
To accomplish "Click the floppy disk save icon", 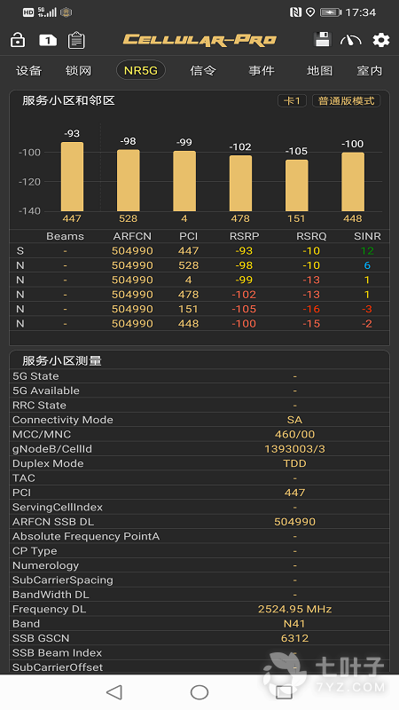I will [x=322, y=39].
